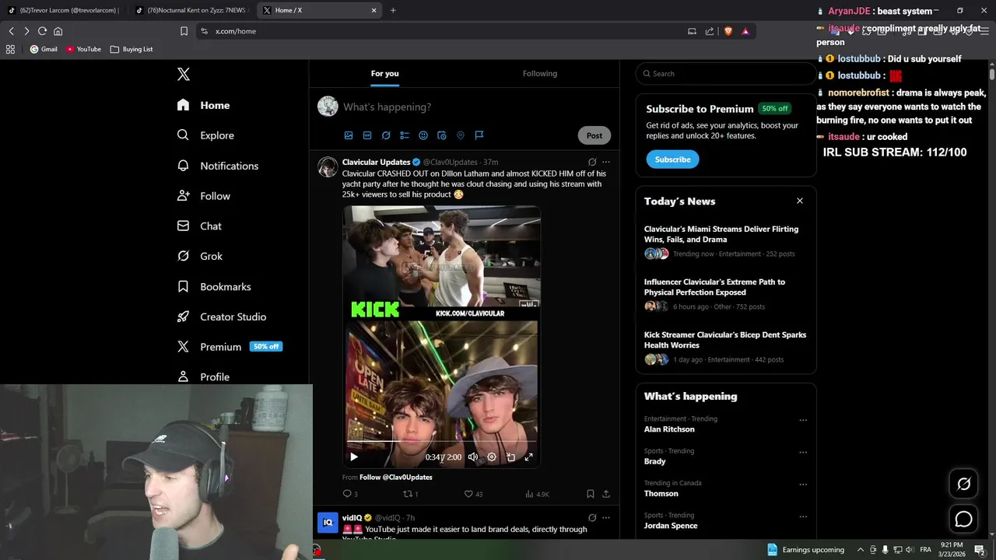996x560 pixels.
Task: Open Bicep Dent Sparks Health Worries story
Action: 725,347
